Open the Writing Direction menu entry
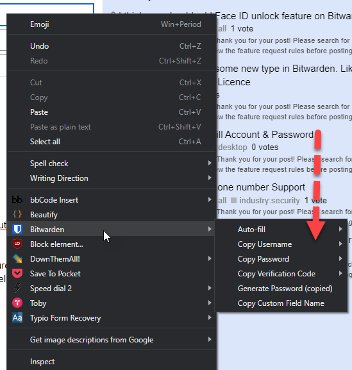This screenshot has width=352, height=370. [x=112, y=178]
